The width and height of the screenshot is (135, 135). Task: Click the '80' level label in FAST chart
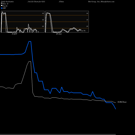point(43,13)
